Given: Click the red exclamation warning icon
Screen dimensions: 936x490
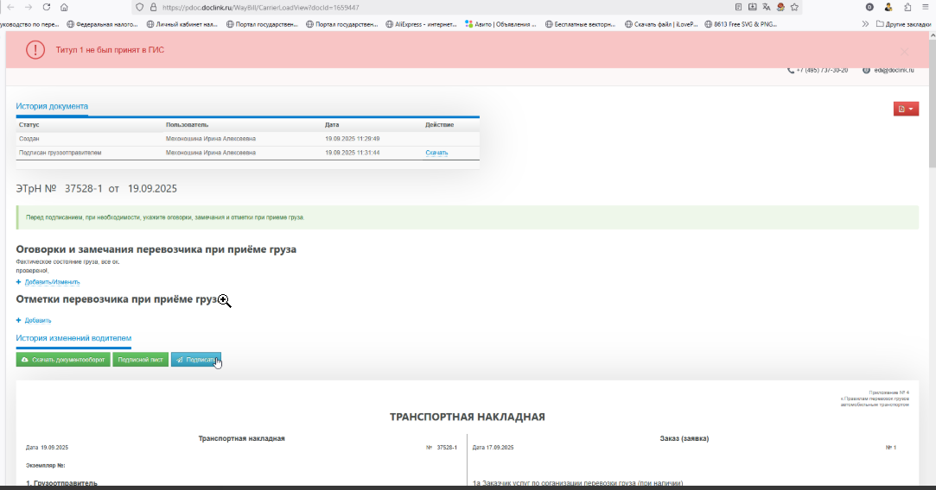Looking at the screenshot, I should click(x=35, y=49).
